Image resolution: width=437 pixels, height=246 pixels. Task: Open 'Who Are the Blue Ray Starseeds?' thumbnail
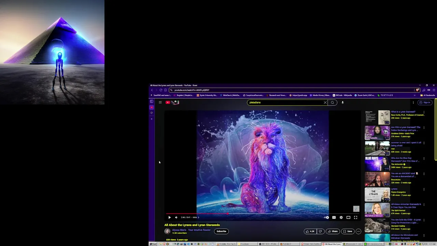click(x=377, y=164)
